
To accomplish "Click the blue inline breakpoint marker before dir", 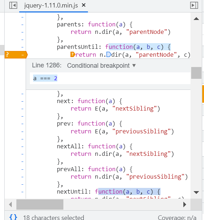I will [109, 55].
